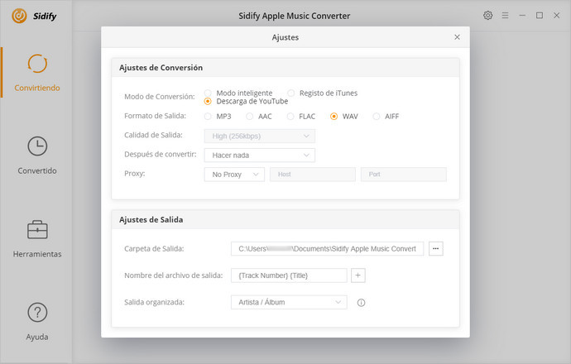Close the Sidify Apple Music Converter window
Viewport: 571px width, 364px height.
click(x=556, y=15)
